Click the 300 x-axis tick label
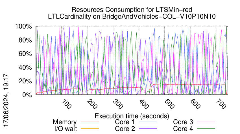Viewport: 240px width, 134px height. [118, 104]
